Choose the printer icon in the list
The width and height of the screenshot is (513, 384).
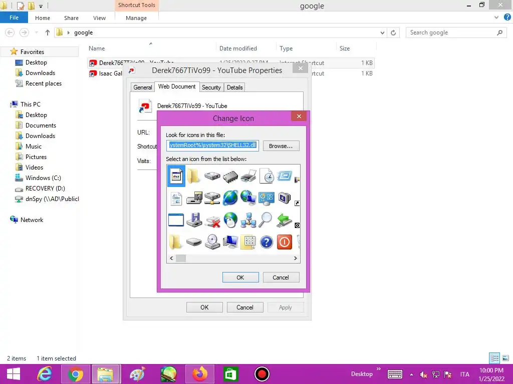pyautogui.click(x=248, y=176)
